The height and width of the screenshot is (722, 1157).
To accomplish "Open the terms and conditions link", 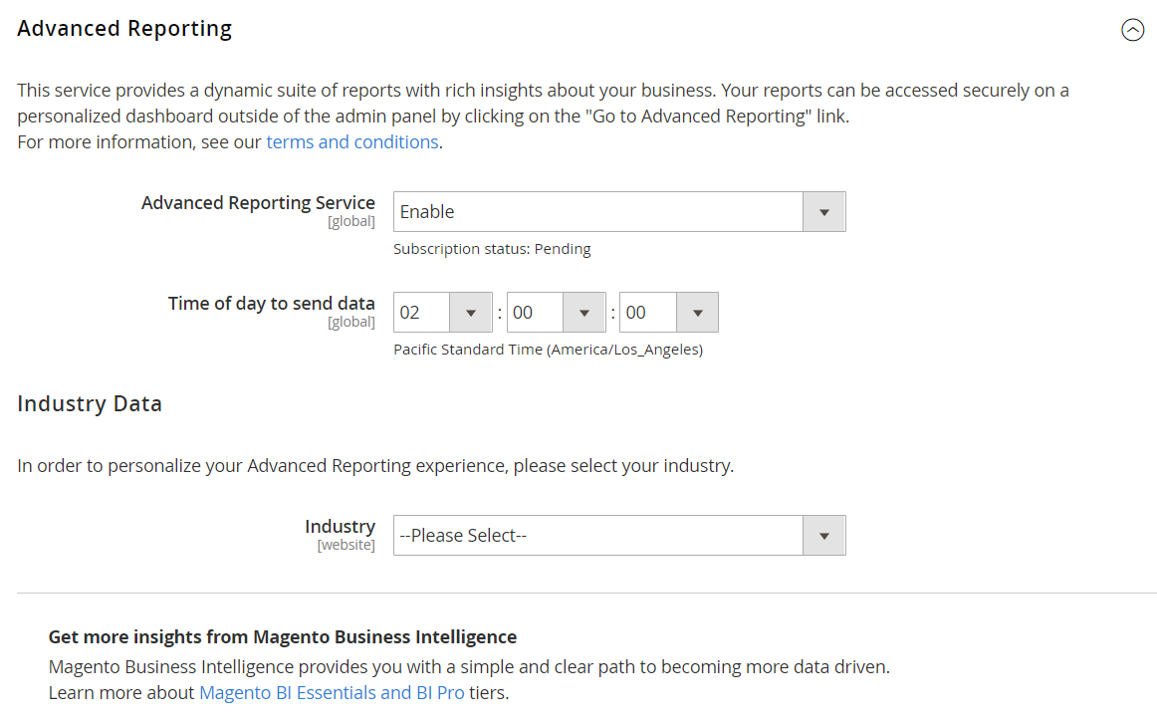I will coord(351,141).
